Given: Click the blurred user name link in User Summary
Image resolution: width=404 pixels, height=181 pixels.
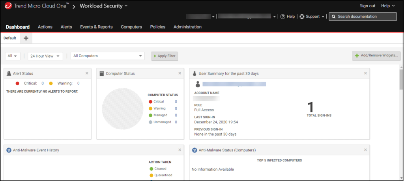Looking at the screenshot, I should [x=234, y=84].
